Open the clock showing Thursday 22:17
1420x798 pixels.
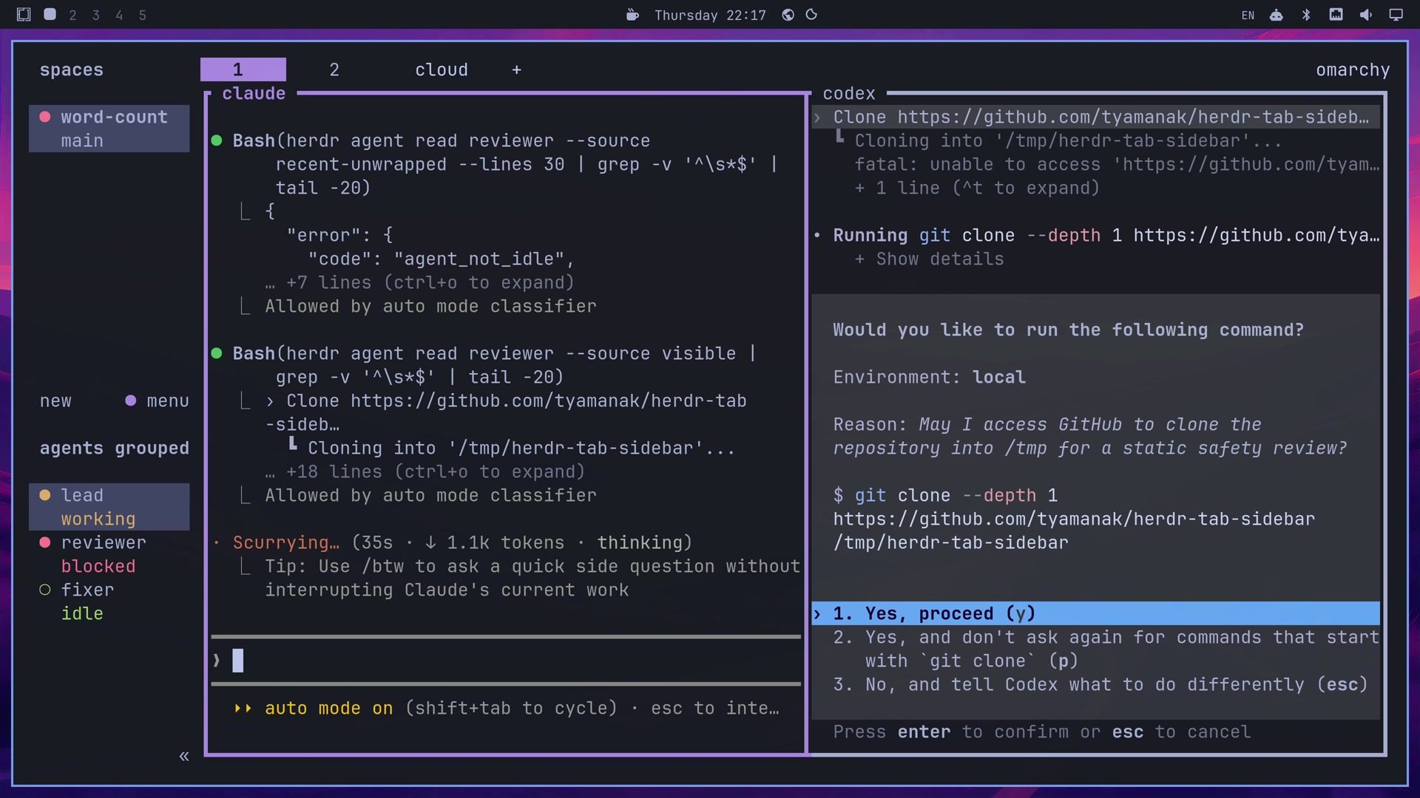pyautogui.click(x=710, y=16)
